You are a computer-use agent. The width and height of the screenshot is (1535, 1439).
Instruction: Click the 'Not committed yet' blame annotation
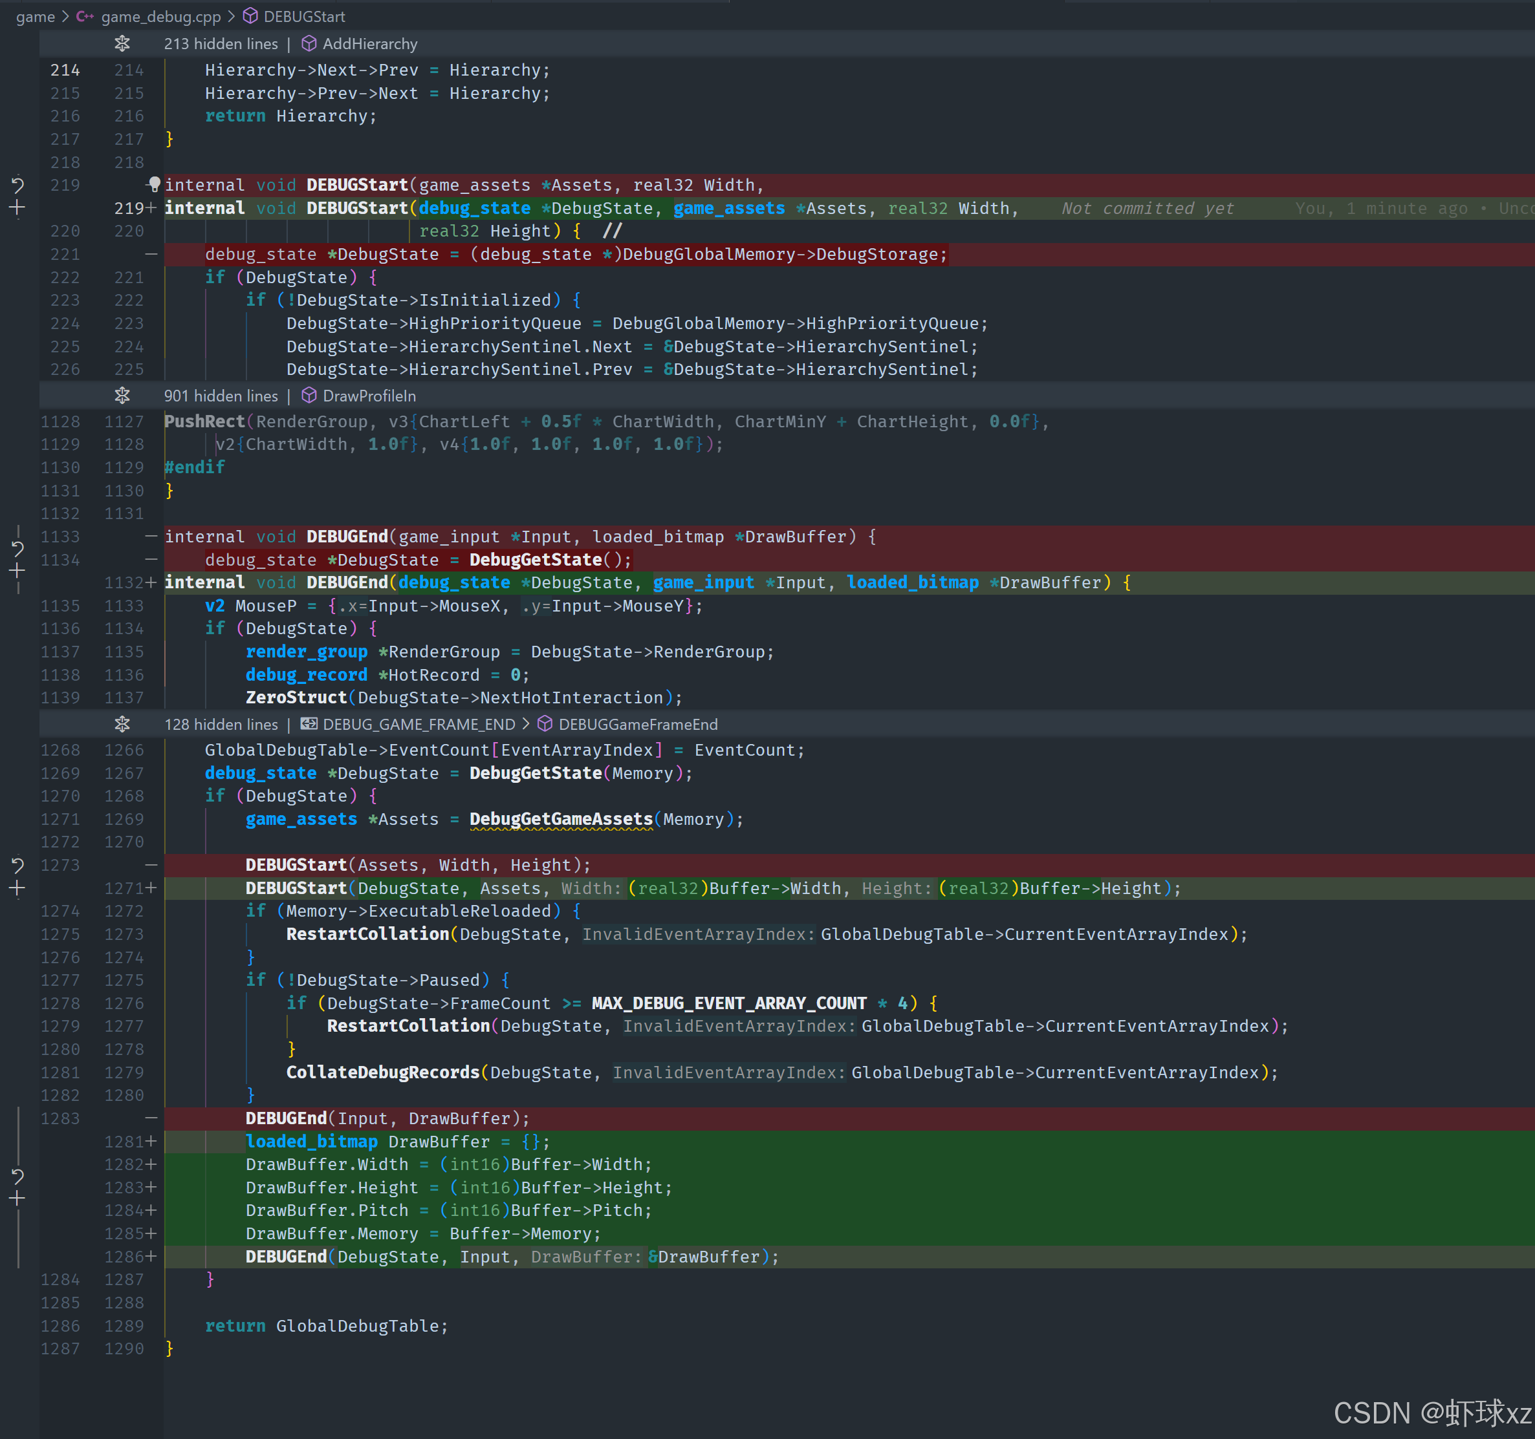[1147, 208]
